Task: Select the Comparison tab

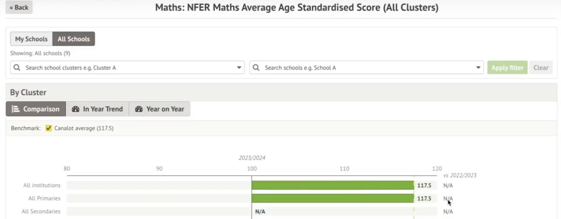Action: (x=36, y=109)
